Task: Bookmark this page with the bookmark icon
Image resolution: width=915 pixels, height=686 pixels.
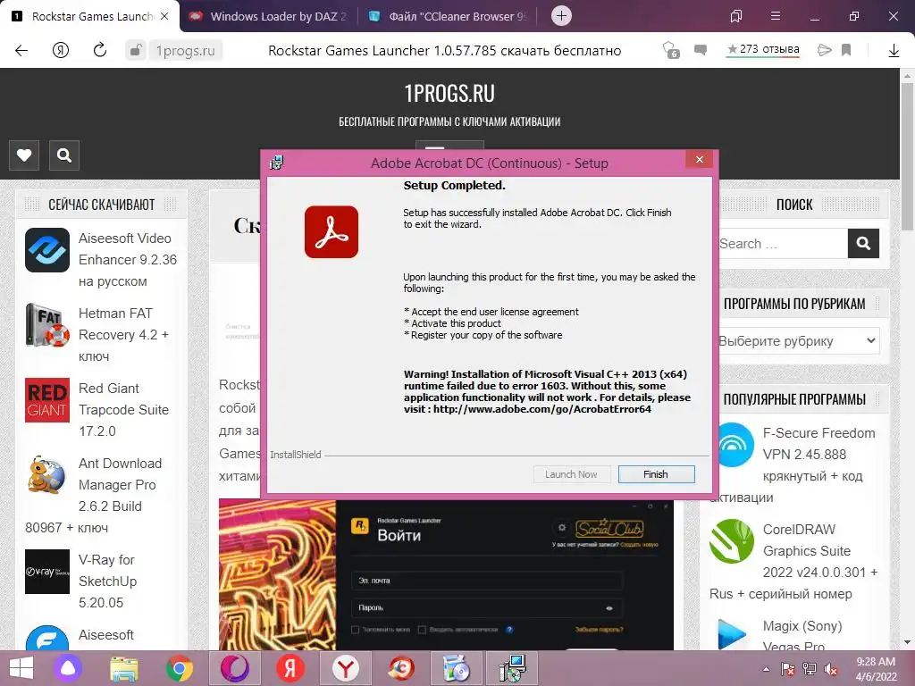Action: 846,50
